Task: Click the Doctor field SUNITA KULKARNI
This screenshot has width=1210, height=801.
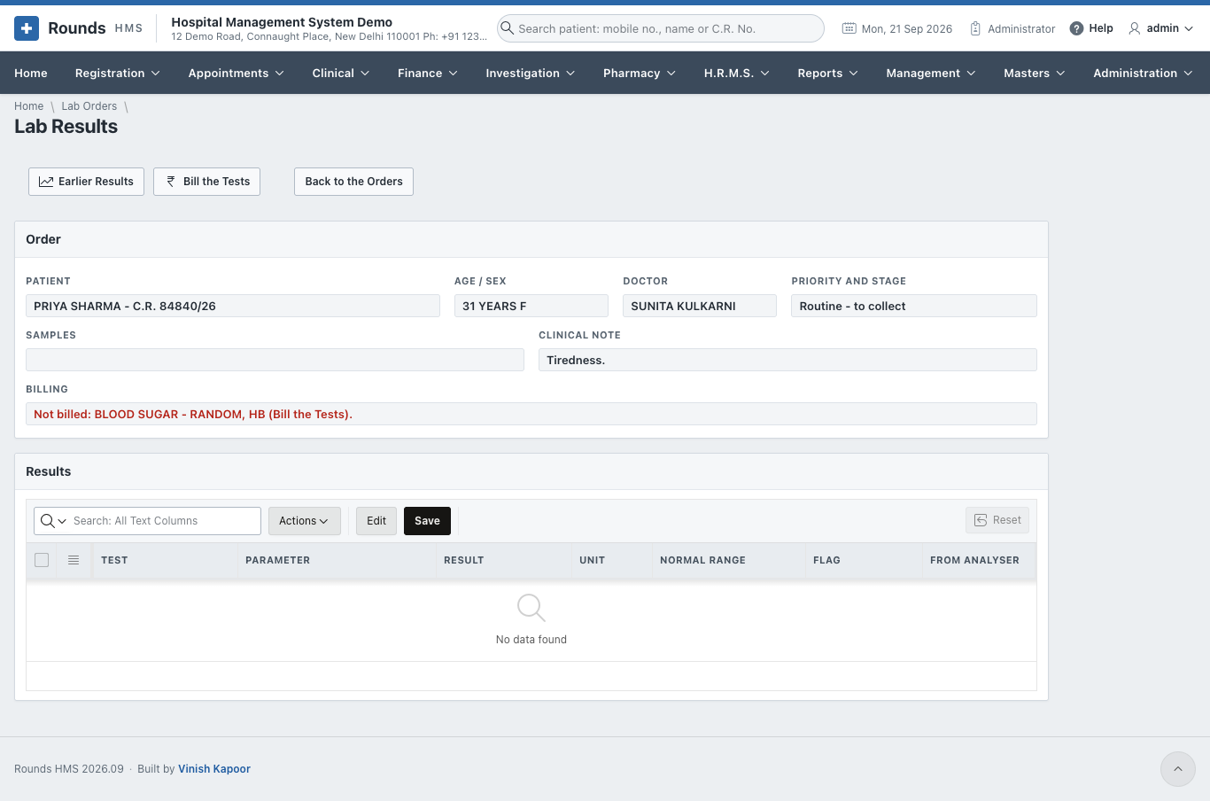Action: click(x=700, y=306)
